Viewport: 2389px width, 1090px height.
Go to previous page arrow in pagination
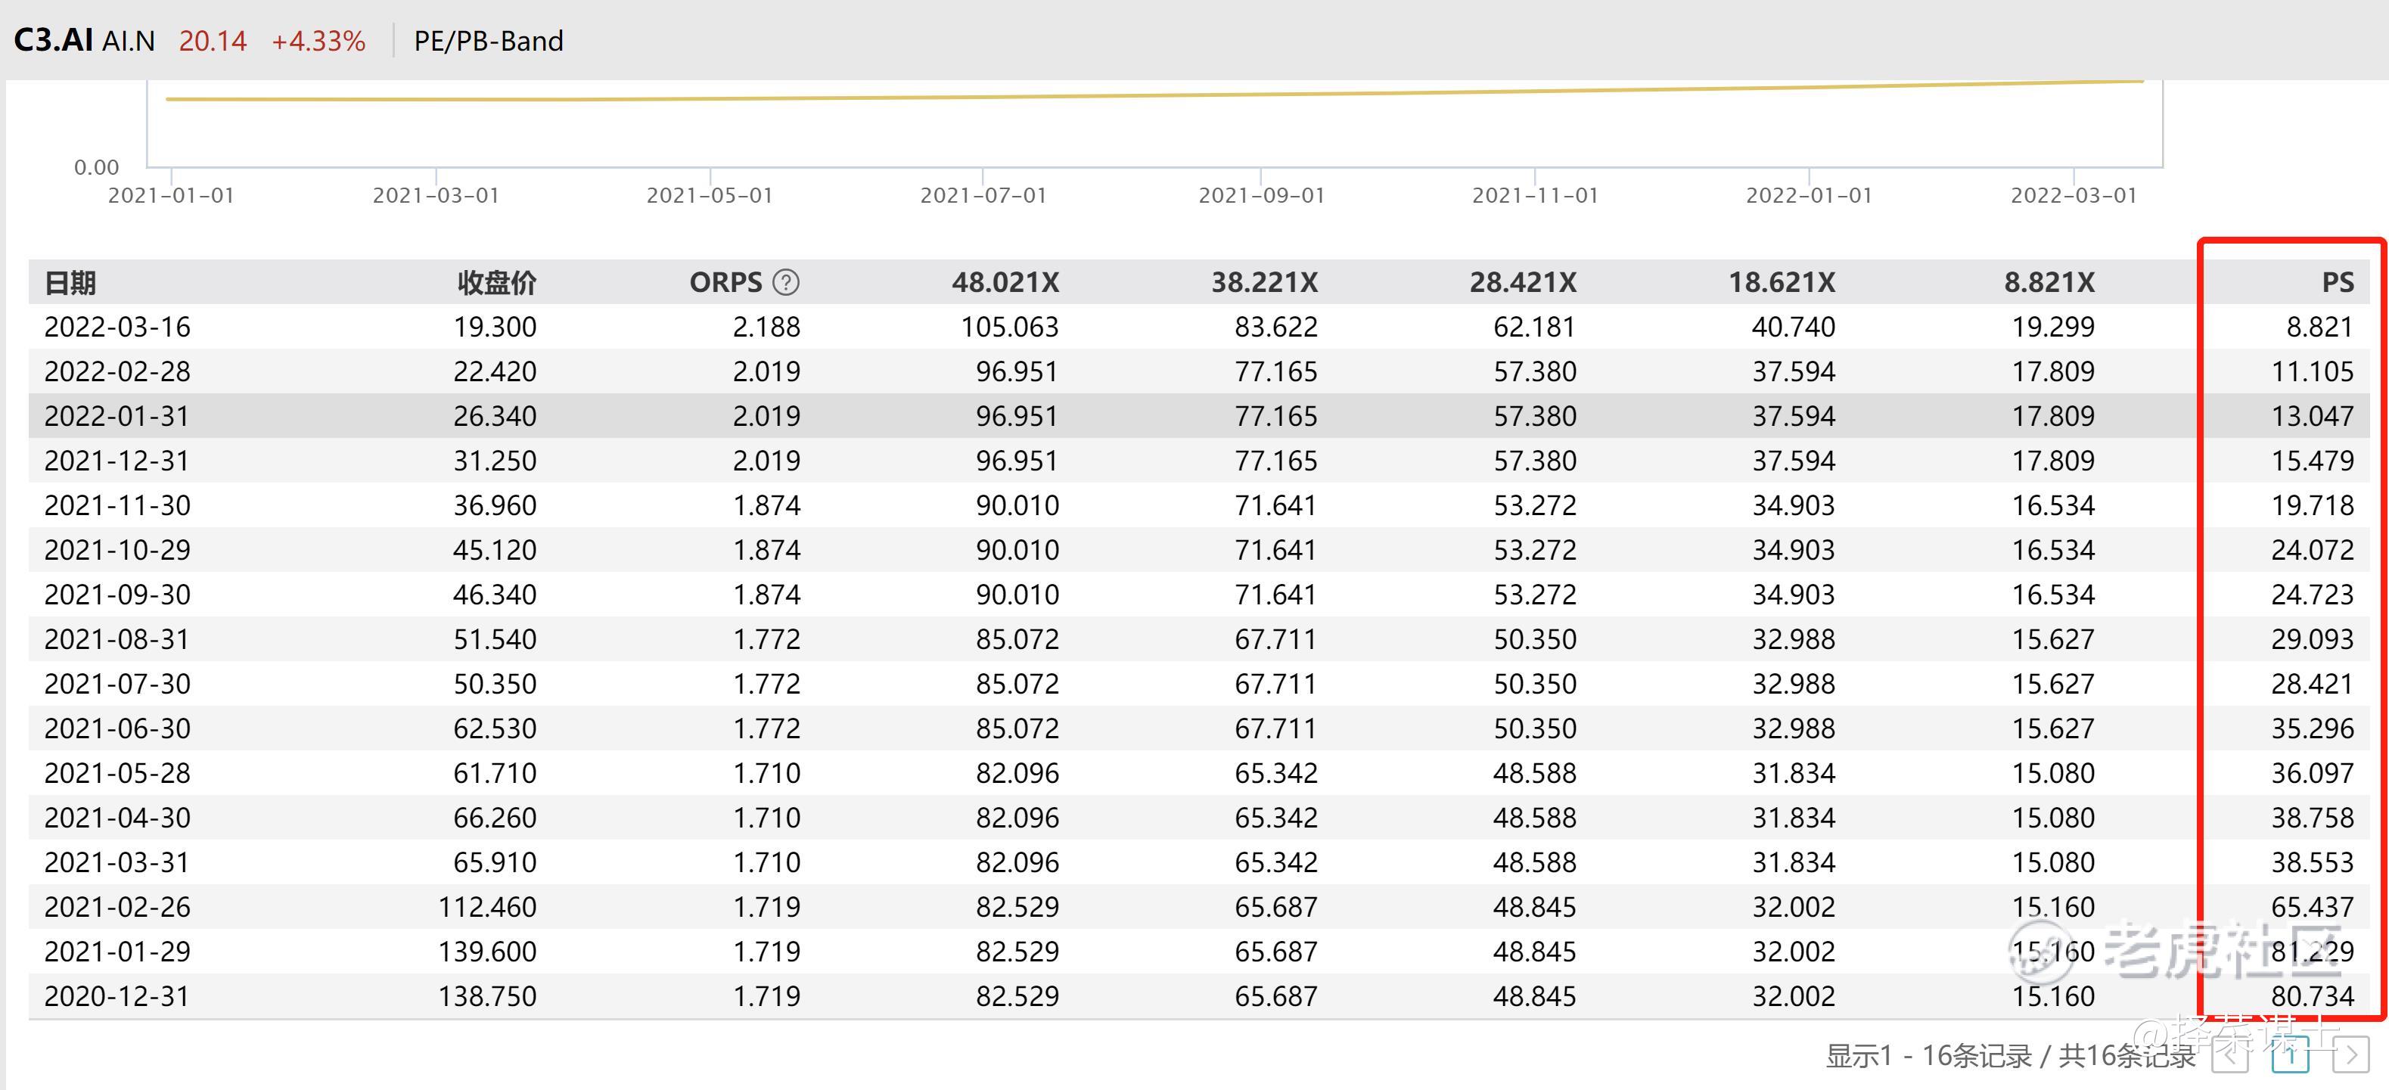tap(2230, 1054)
